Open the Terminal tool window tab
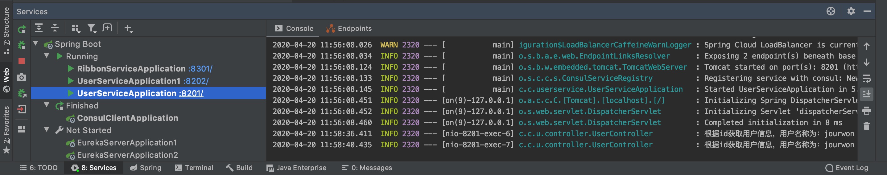 [x=194, y=168]
